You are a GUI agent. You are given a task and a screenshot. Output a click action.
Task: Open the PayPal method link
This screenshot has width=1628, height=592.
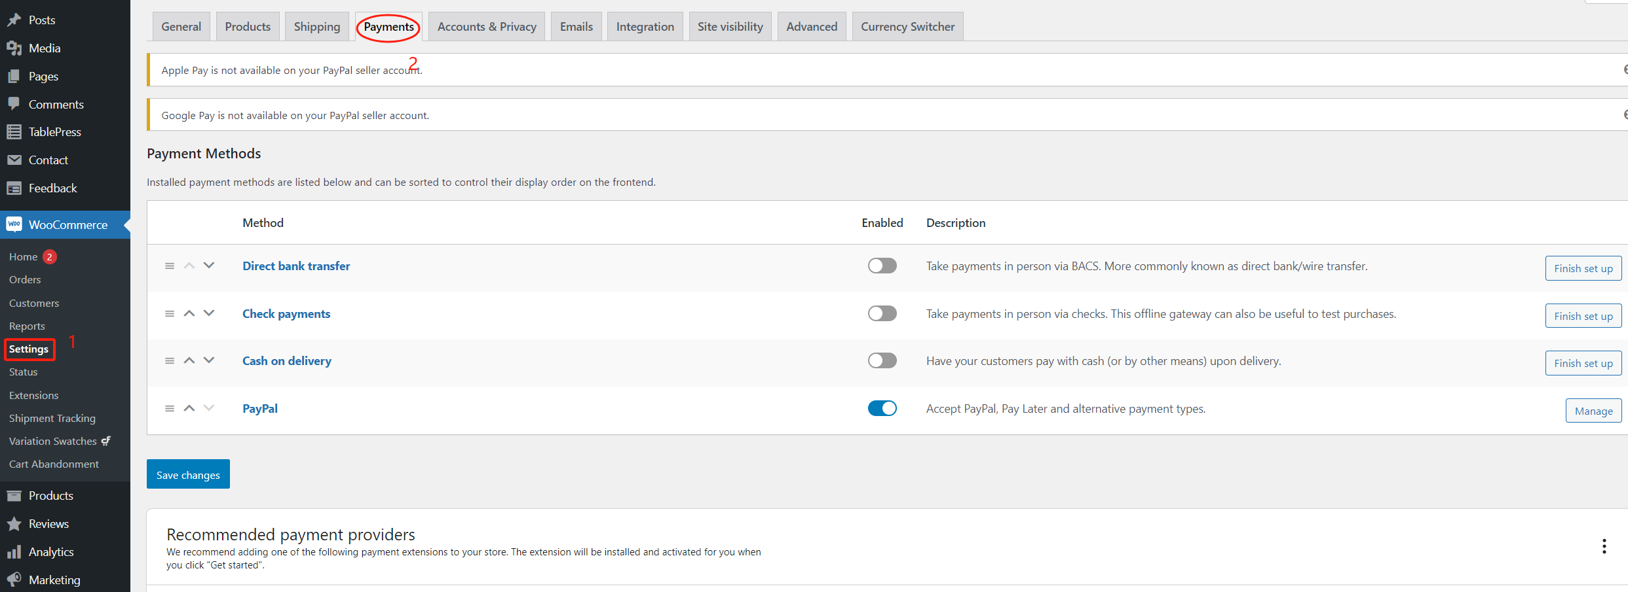(260, 409)
